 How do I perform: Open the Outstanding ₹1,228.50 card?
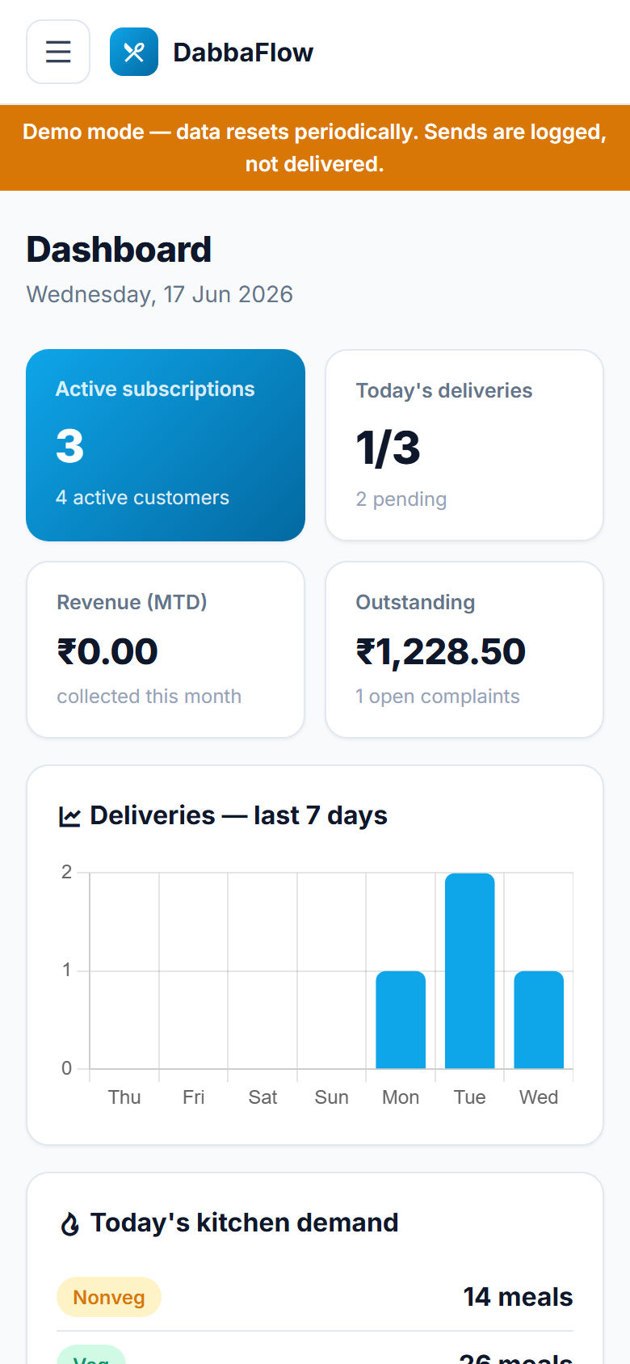click(464, 650)
